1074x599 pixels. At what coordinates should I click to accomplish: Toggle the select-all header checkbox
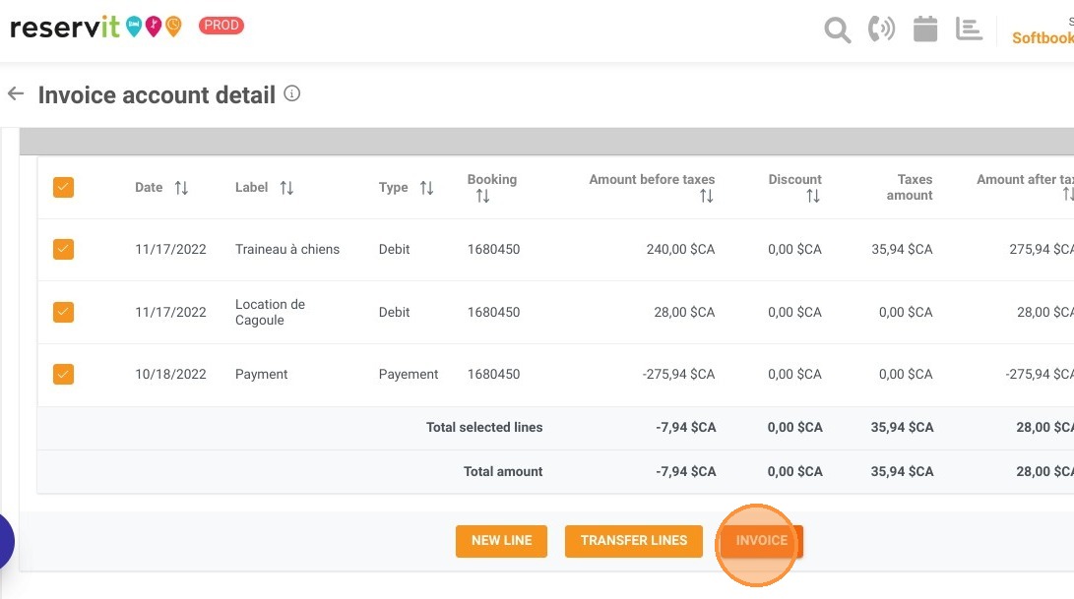click(63, 188)
